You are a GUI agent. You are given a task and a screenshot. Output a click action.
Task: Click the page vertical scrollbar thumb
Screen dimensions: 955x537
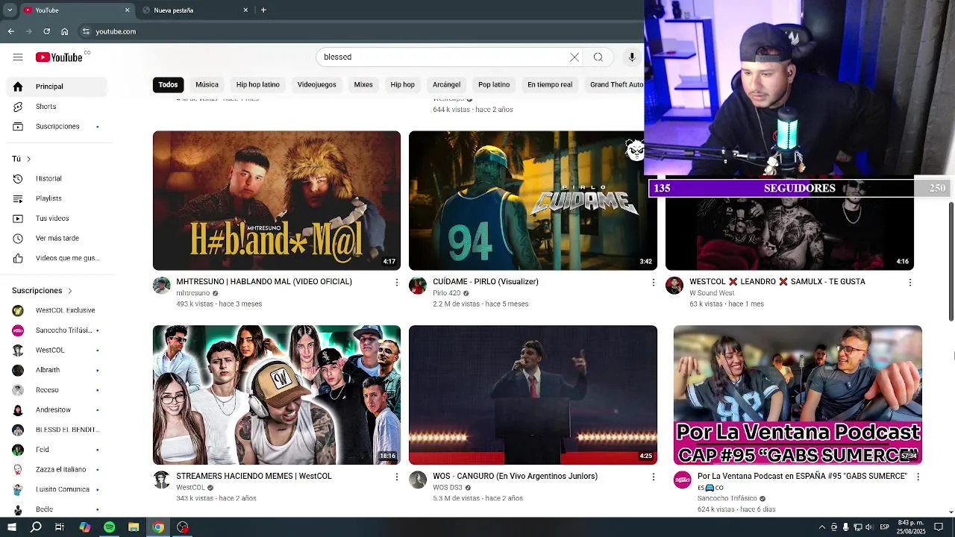951,261
